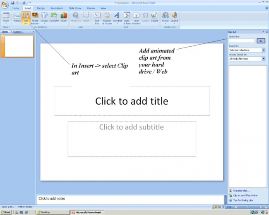Switch to Desktop taskbar window
Screen dimensions: 269x215
[53, 212]
